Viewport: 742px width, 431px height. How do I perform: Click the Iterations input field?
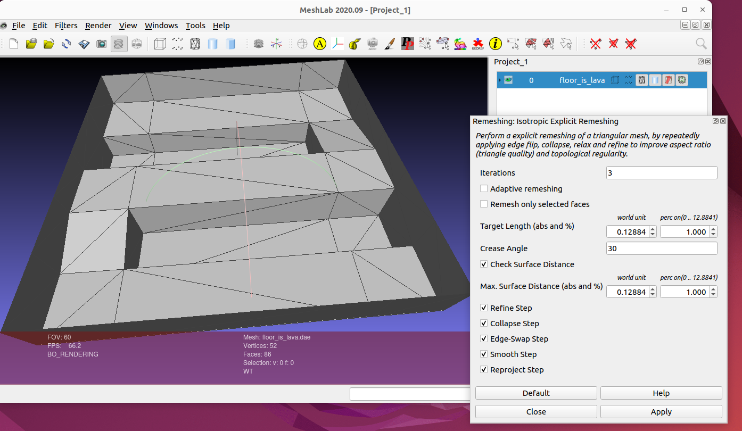click(x=662, y=173)
